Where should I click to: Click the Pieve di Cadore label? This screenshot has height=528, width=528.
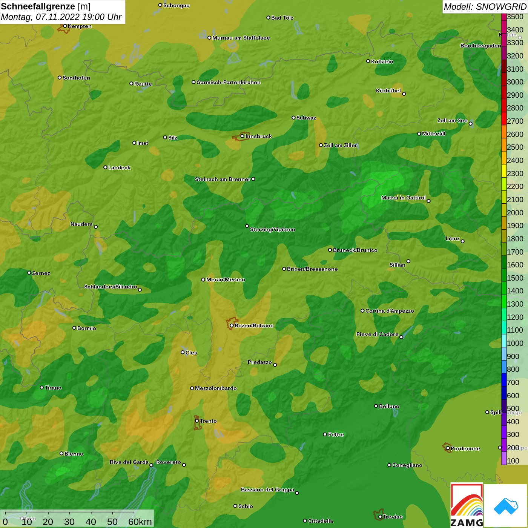[x=377, y=334]
